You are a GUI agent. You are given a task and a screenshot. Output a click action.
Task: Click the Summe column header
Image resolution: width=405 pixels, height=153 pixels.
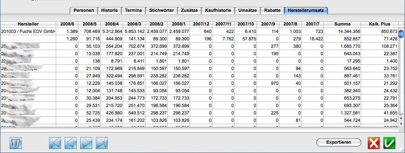(x=342, y=24)
